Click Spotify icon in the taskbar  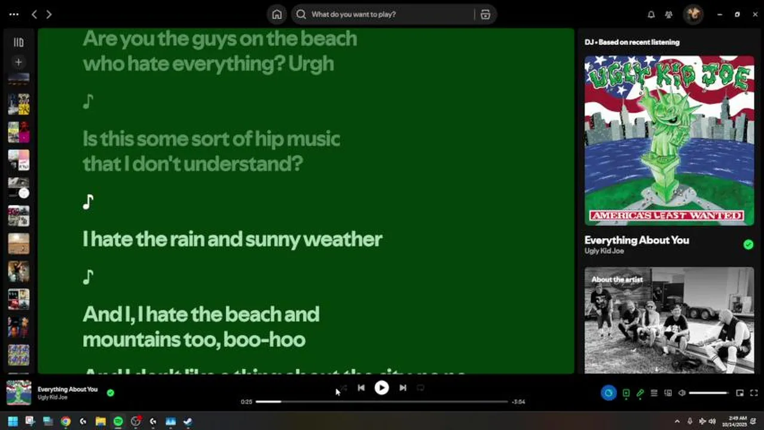pos(118,421)
